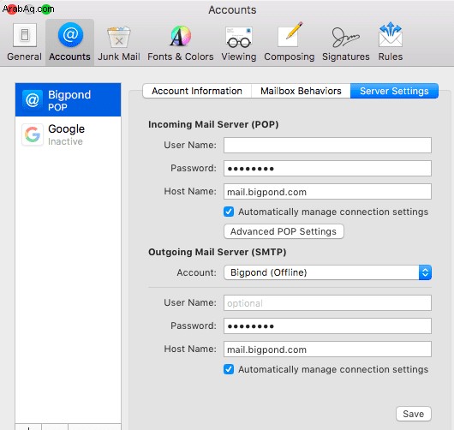Open Advanced POP Settings
Screen dimensions: 454x430
(284, 231)
